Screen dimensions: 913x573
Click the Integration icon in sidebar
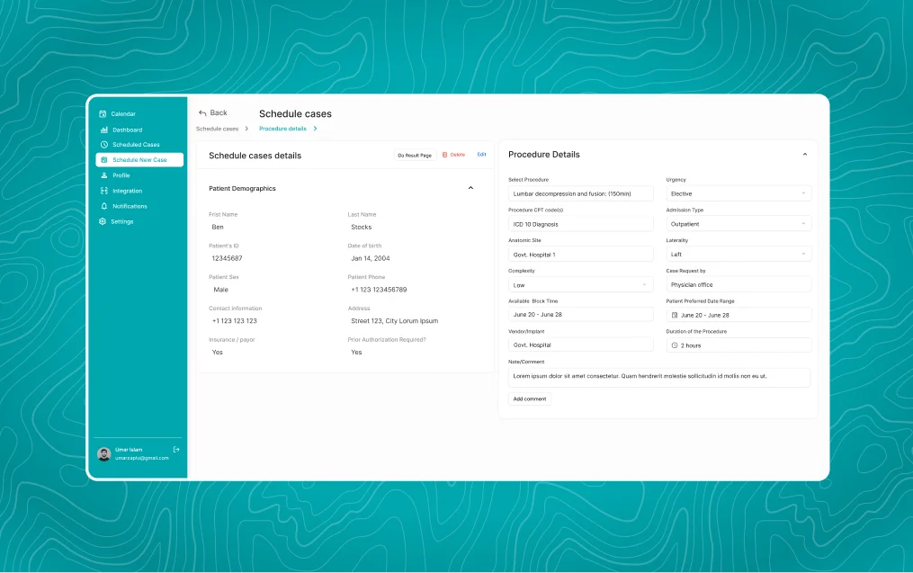point(104,191)
